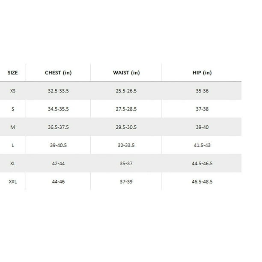The height and width of the screenshot is (262, 262).
Task: Click the L chest value 39-40.5
Action: click(58, 146)
